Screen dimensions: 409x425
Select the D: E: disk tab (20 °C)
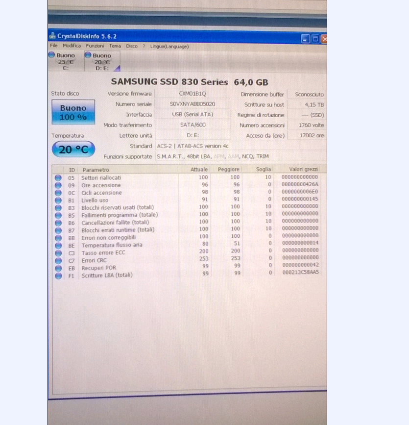[x=102, y=62]
